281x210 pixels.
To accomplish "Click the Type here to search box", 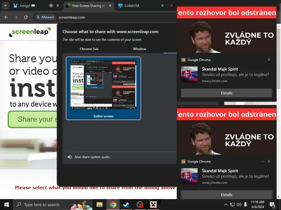I will pos(53,205).
